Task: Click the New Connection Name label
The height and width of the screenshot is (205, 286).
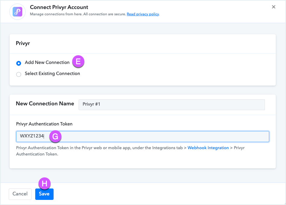Action: click(x=45, y=104)
